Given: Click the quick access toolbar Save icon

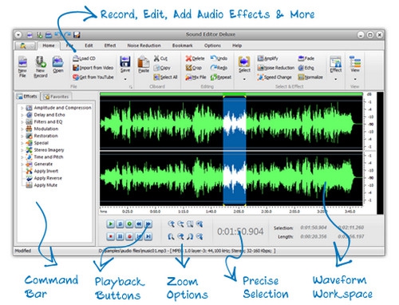Looking at the screenshot, I should (x=77, y=34).
